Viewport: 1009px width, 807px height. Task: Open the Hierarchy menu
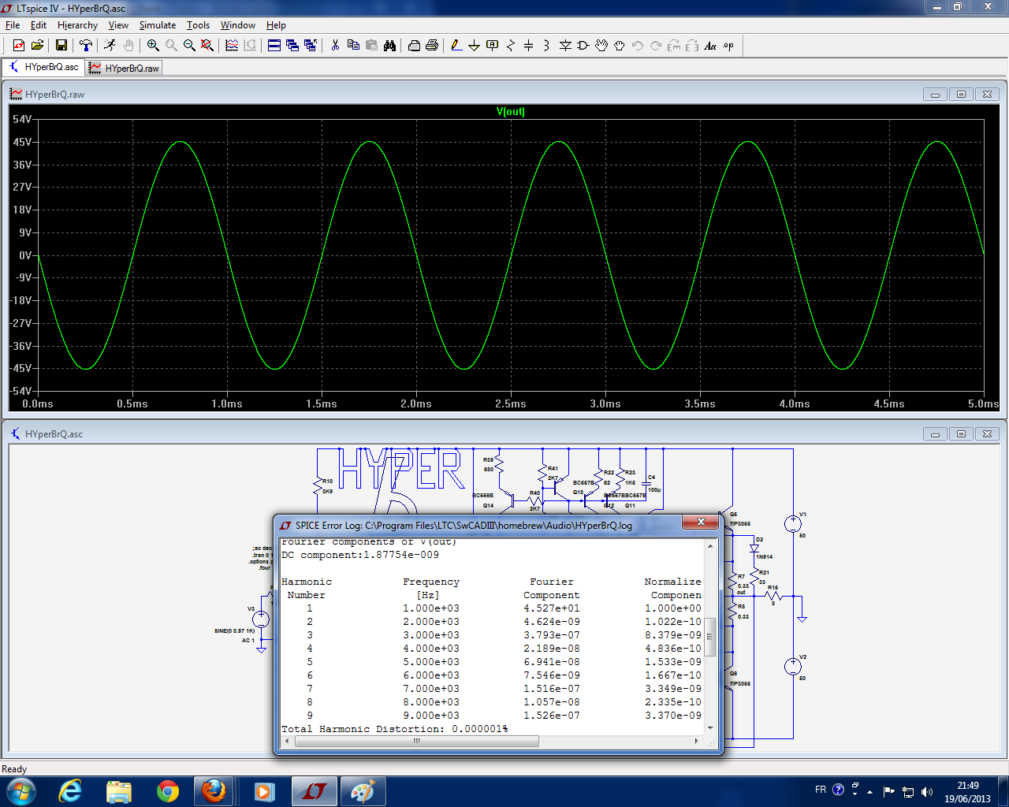77,25
